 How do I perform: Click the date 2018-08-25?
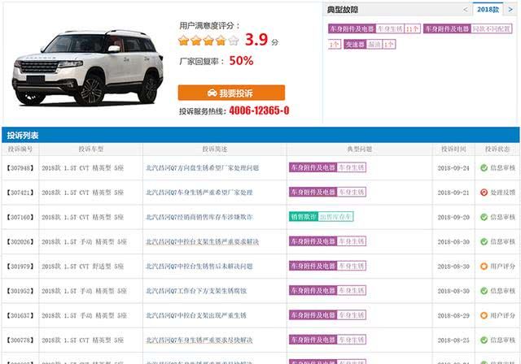pyautogui.click(x=453, y=340)
